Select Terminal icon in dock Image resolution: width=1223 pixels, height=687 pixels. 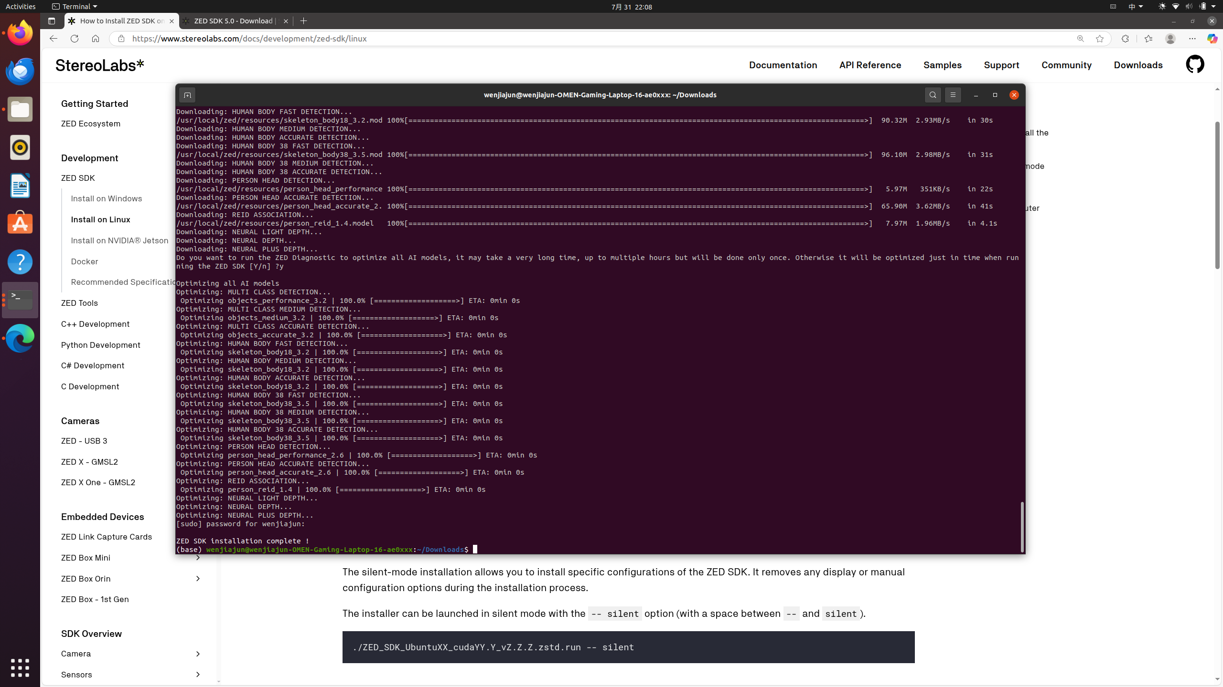pos(20,300)
